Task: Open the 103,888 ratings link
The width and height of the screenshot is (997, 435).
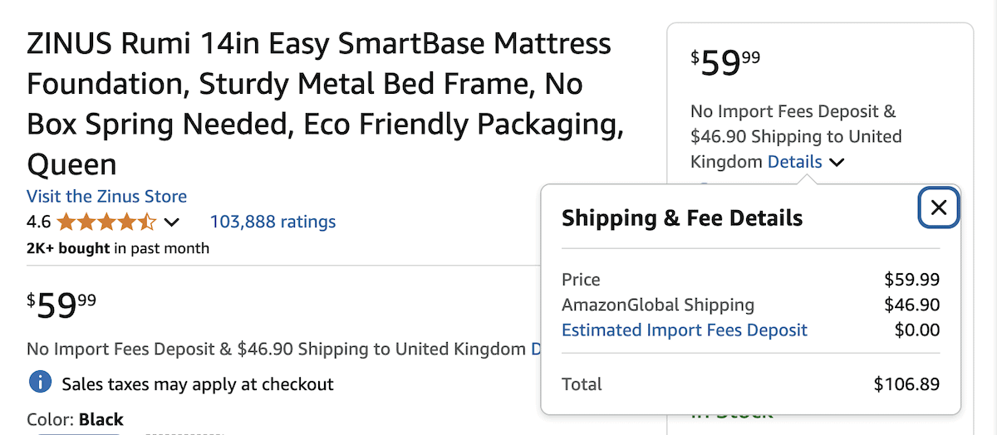Action: click(273, 222)
